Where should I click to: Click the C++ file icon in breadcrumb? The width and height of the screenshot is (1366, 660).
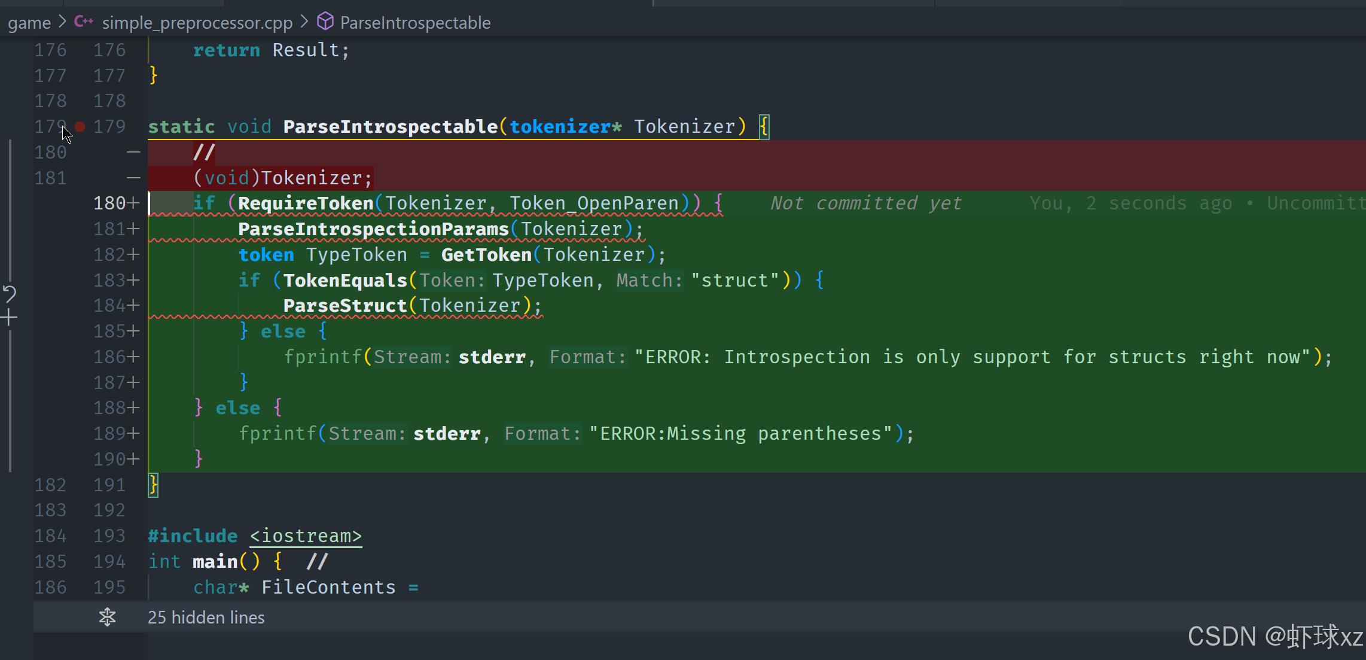click(84, 22)
